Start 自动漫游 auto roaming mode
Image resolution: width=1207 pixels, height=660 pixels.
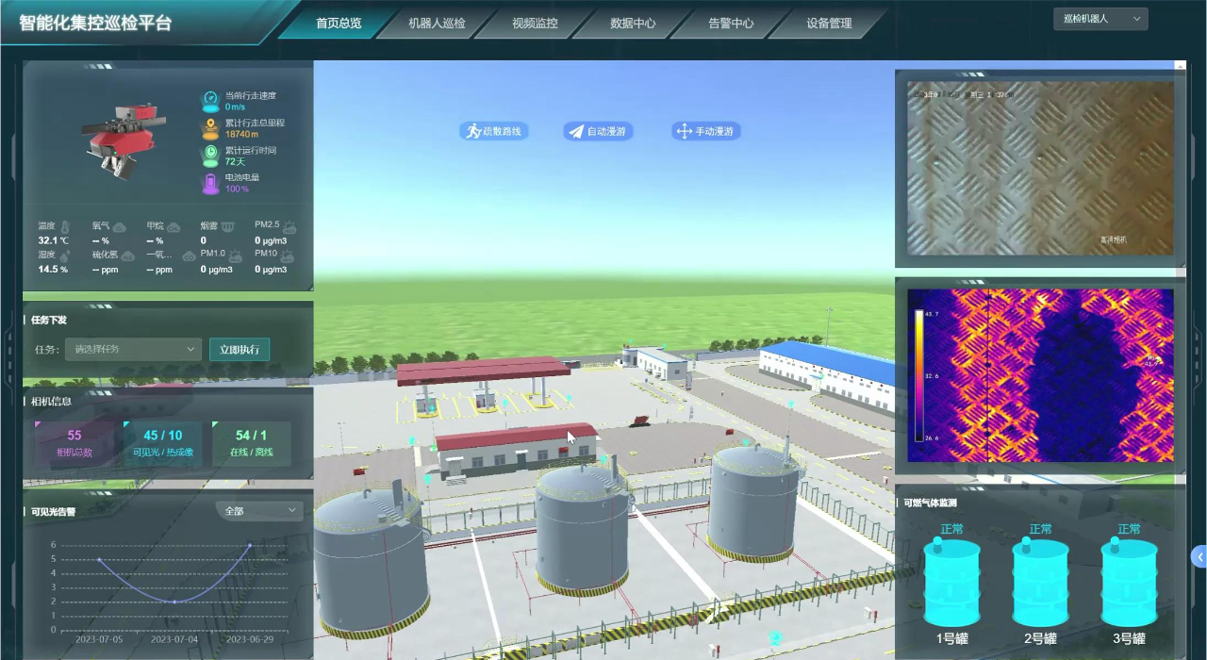tap(598, 131)
